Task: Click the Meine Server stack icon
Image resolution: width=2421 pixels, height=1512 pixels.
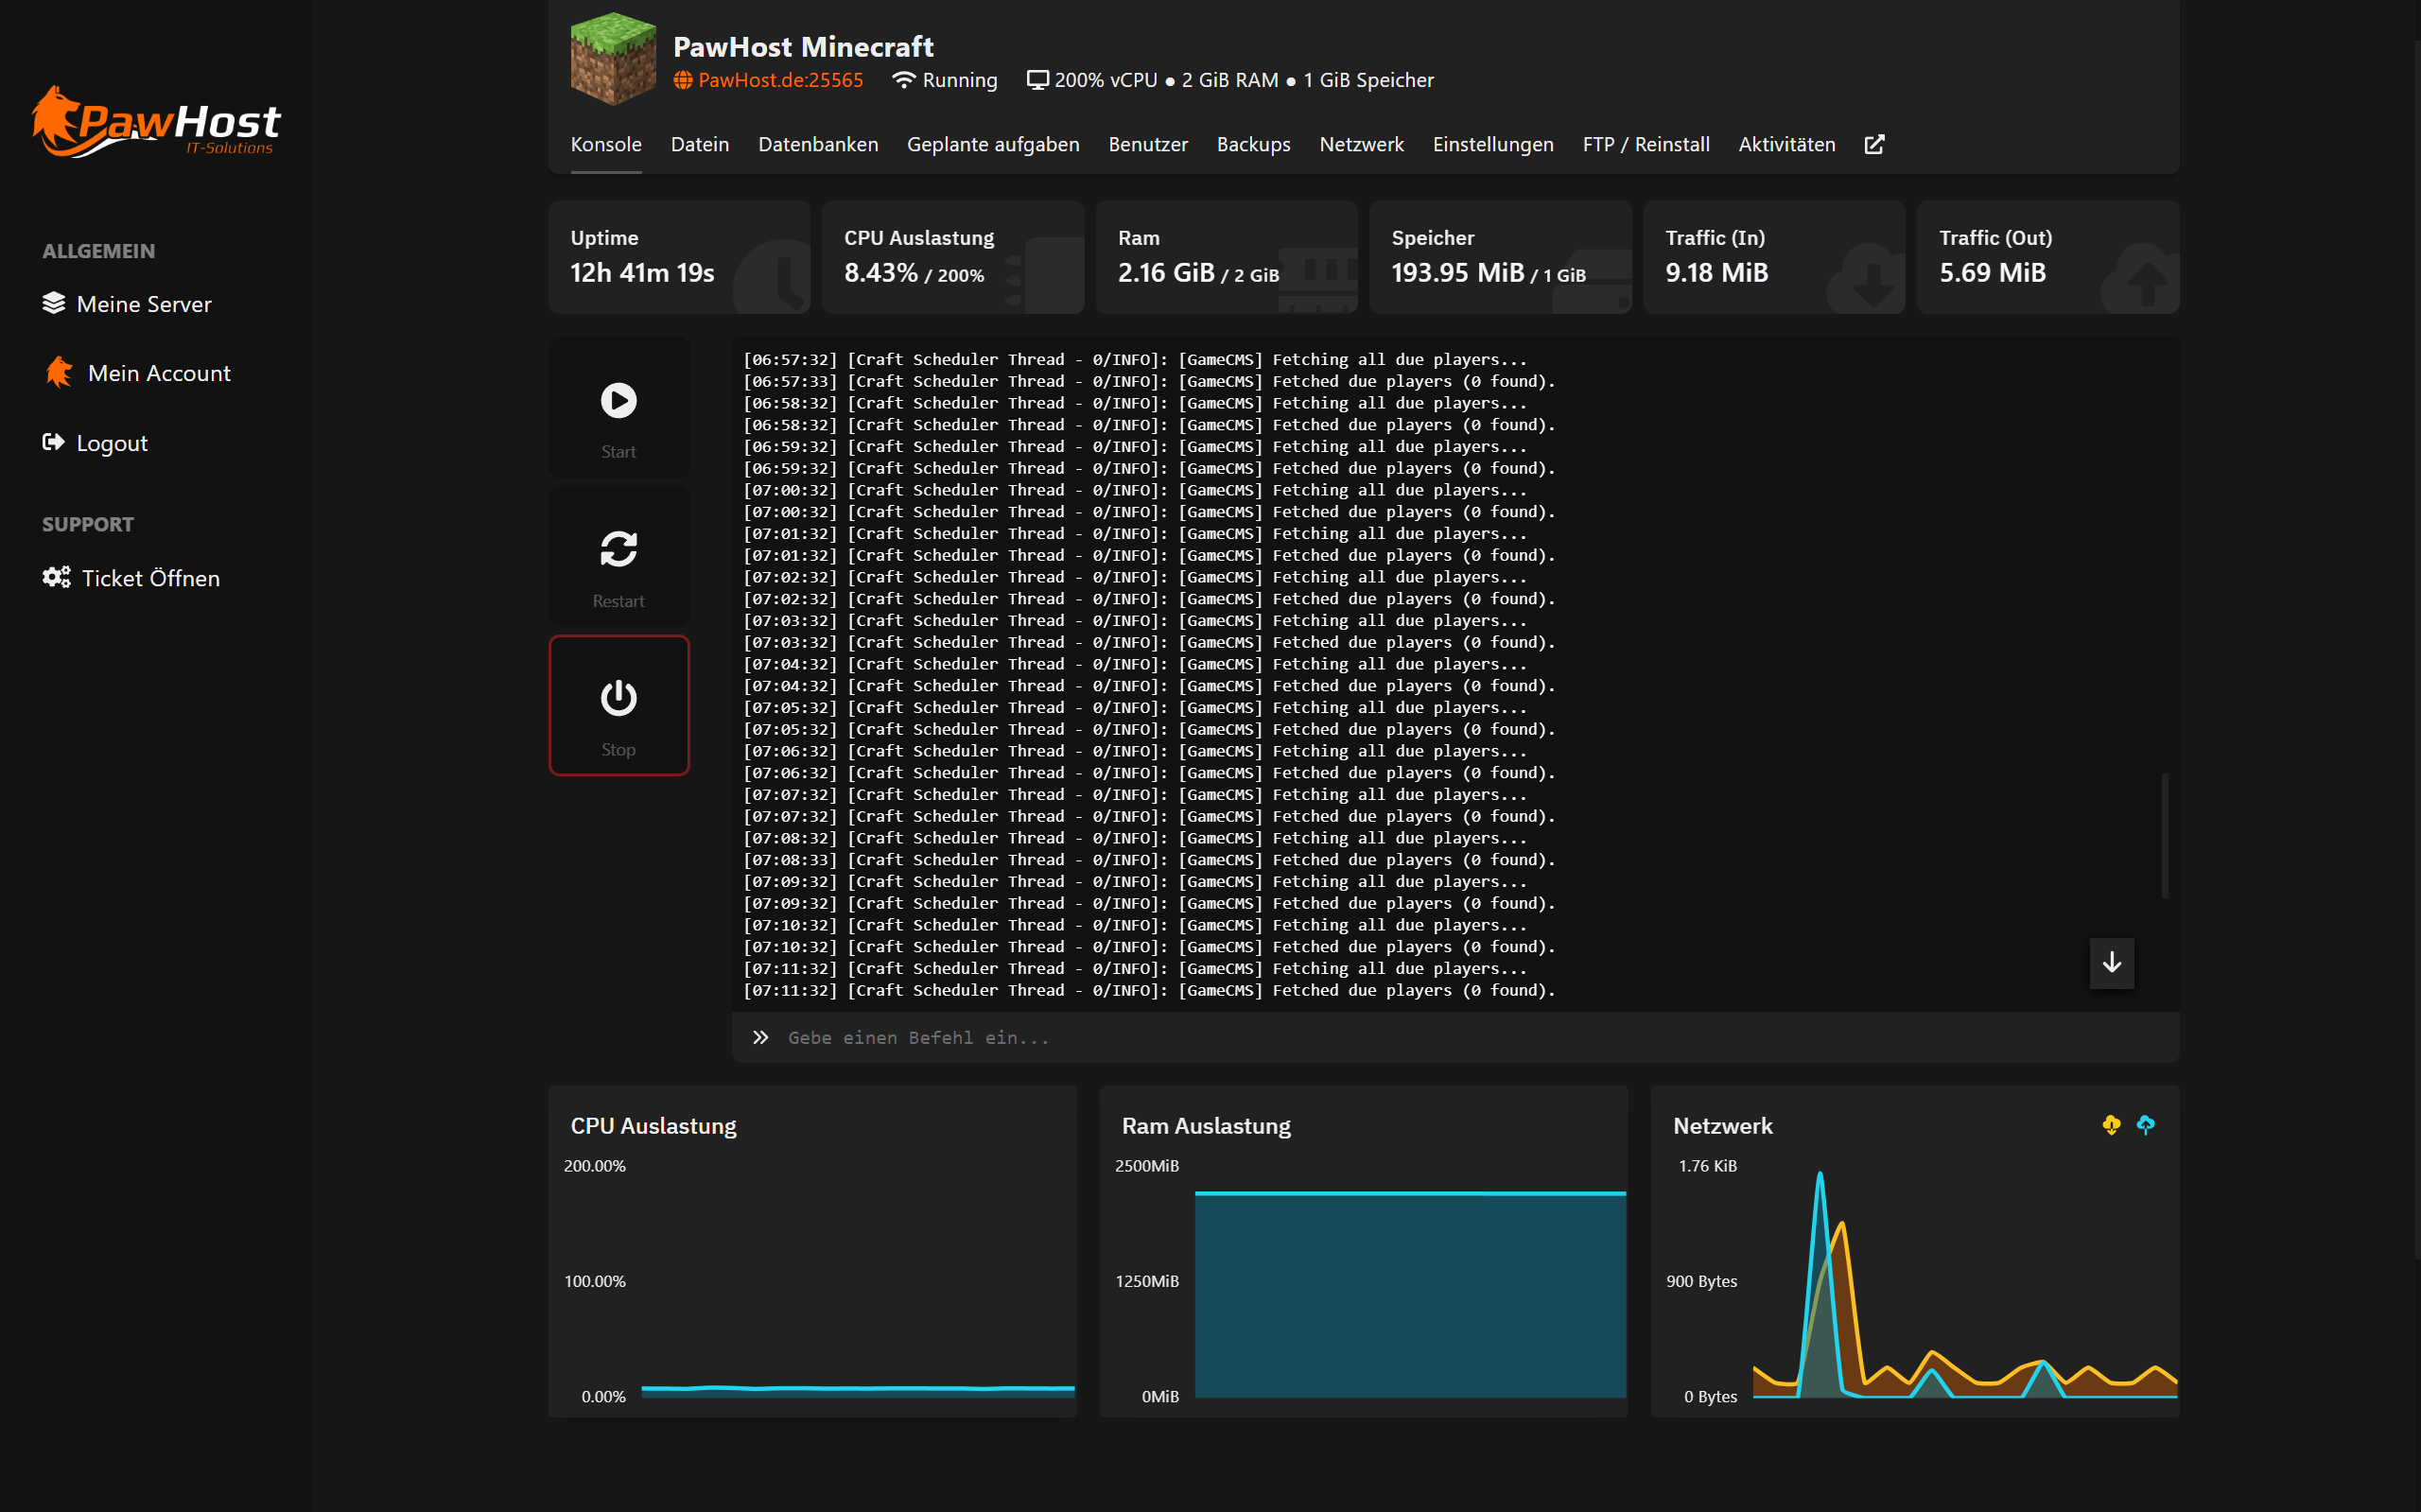Action: [54, 303]
